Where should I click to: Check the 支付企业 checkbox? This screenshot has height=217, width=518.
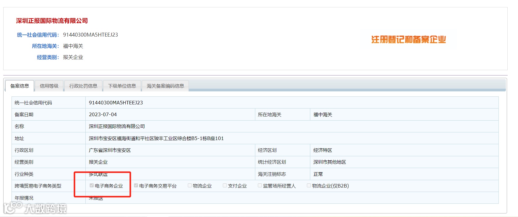(225, 185)
